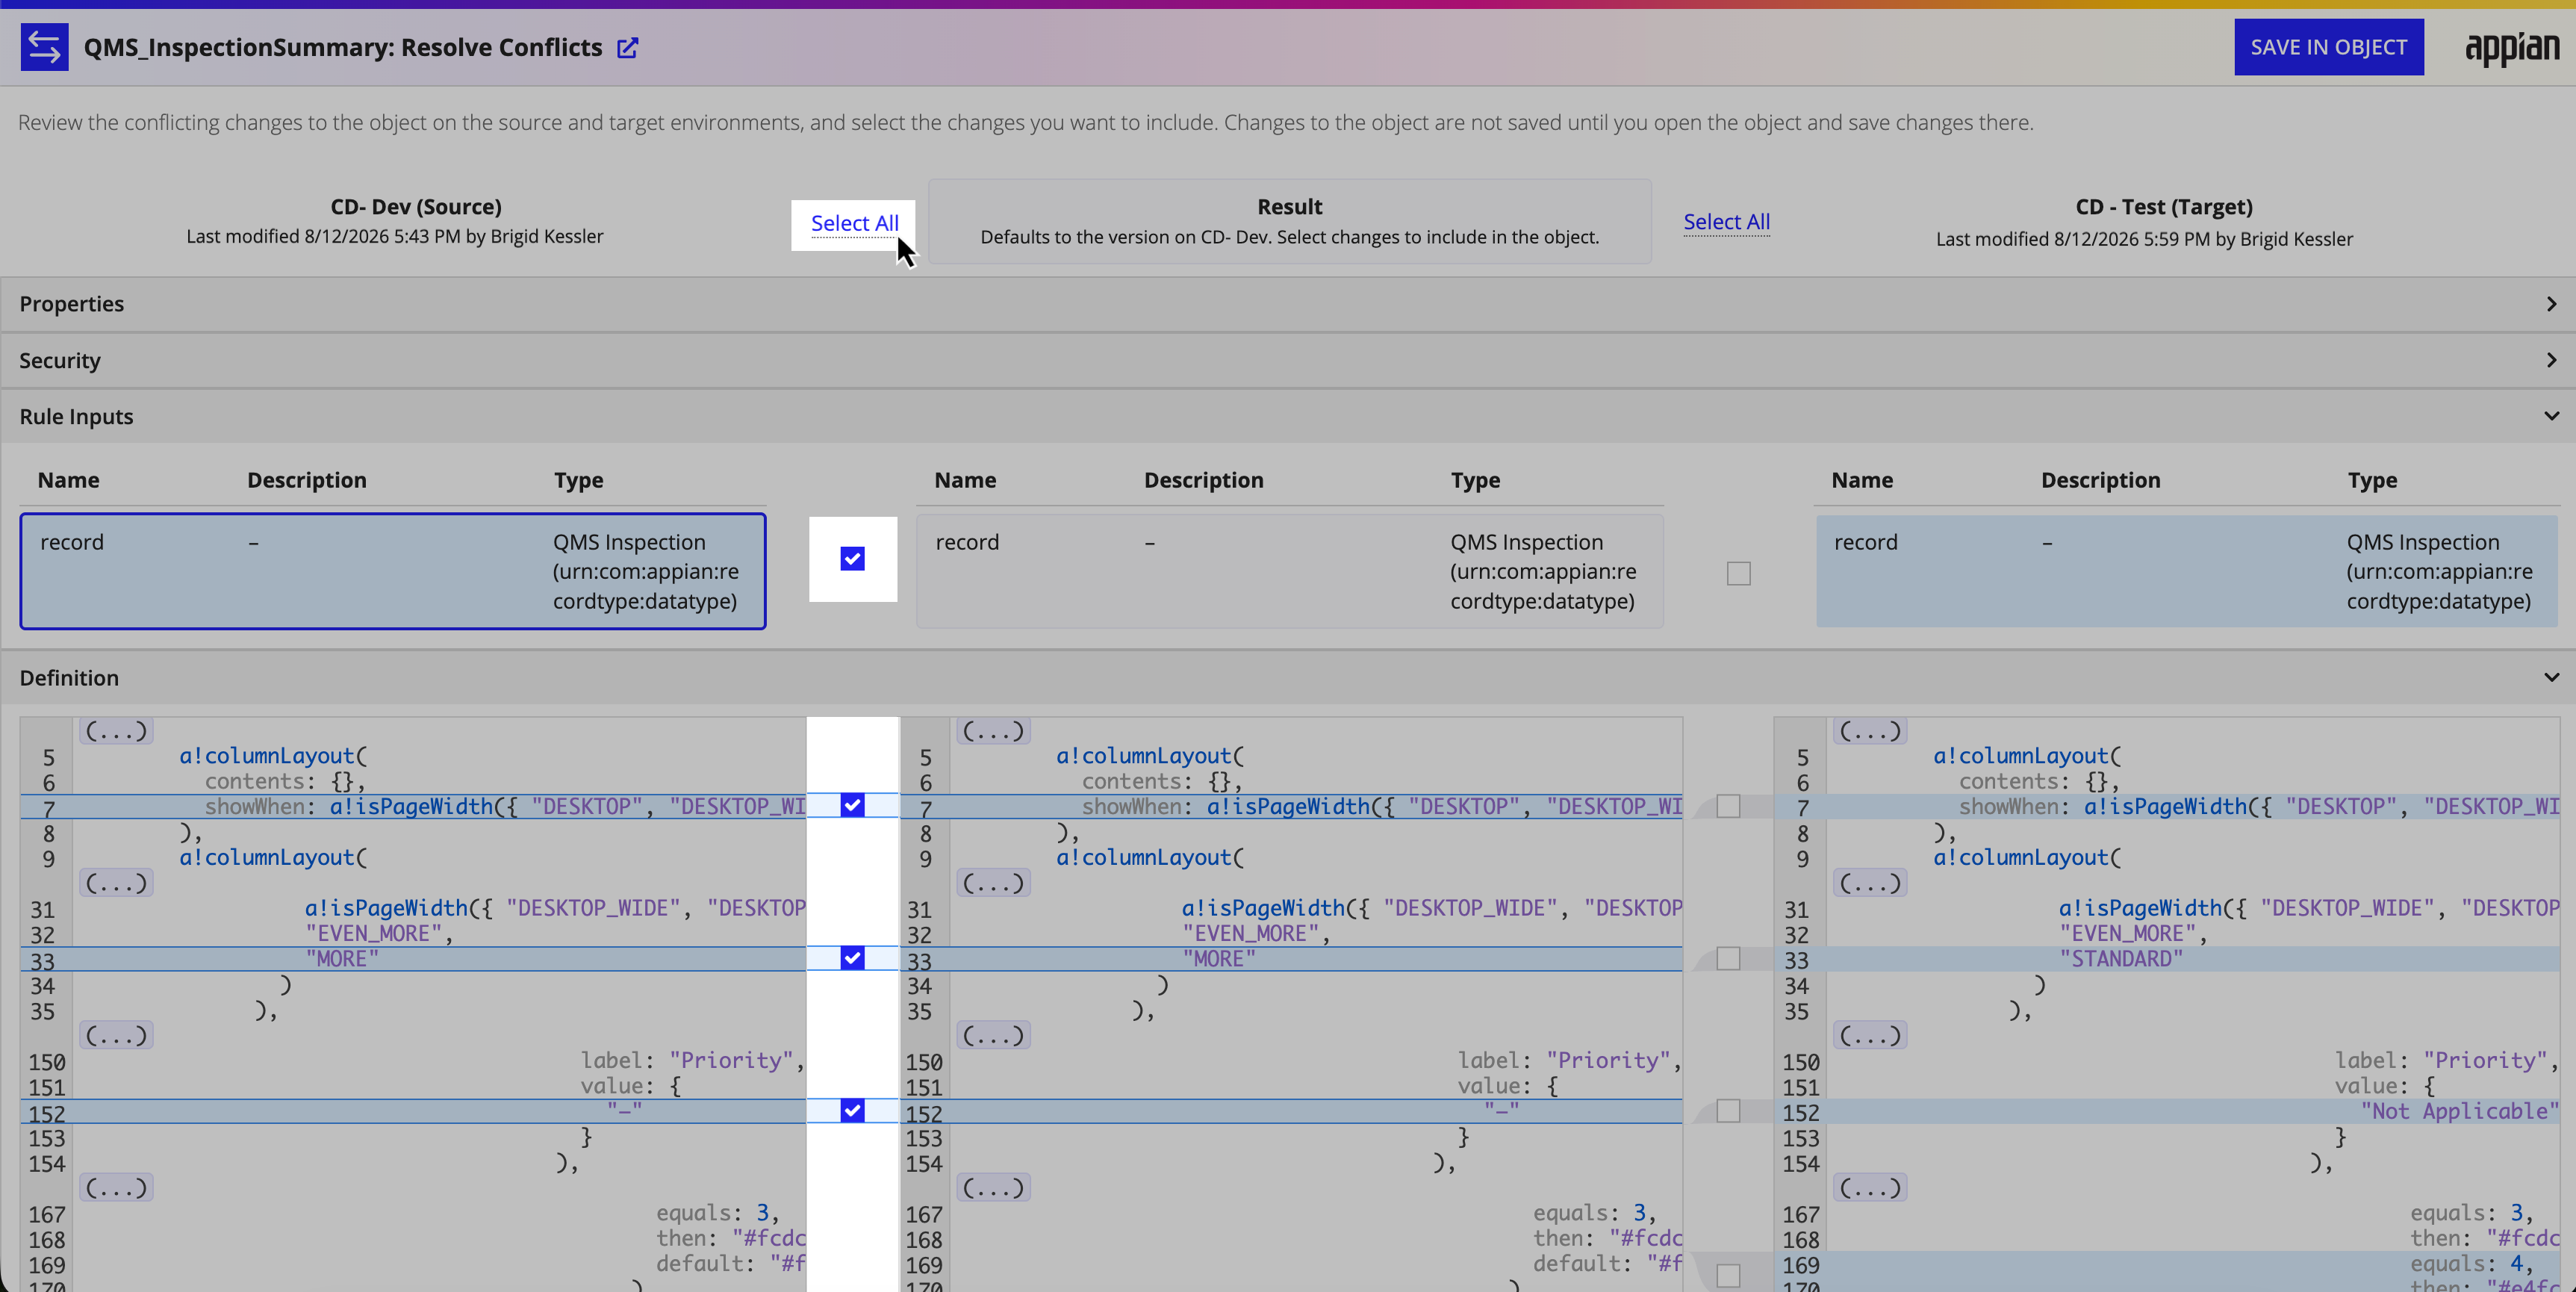Expand collapsed lines above line 5 in Result
Screen dimensions: 2576x1292
tap(993, 731)
